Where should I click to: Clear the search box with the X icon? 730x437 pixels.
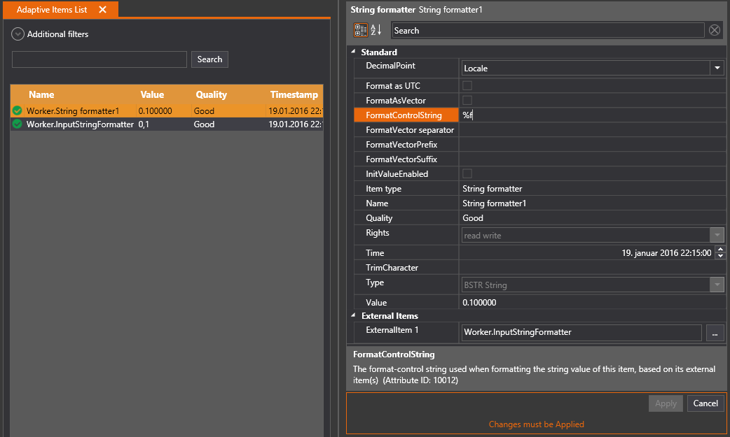(x=715, y=30)
